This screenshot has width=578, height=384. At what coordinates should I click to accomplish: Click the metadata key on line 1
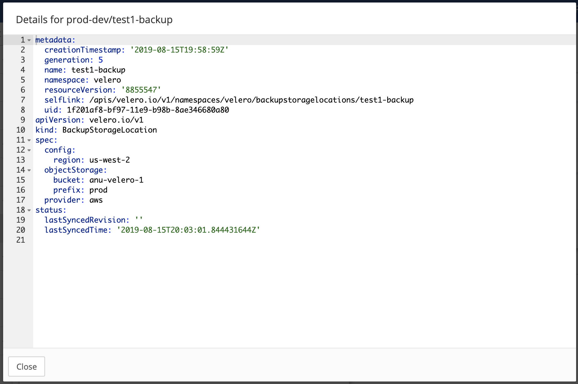tap(55, 40)
